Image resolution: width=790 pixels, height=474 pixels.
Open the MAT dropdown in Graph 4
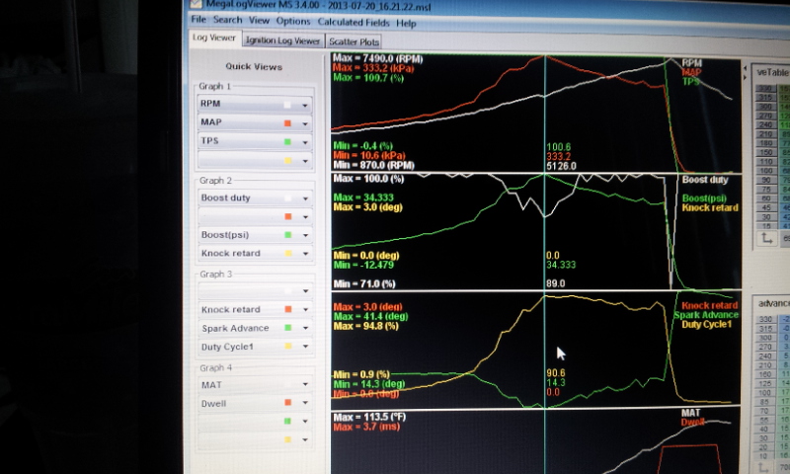[305, 384]
